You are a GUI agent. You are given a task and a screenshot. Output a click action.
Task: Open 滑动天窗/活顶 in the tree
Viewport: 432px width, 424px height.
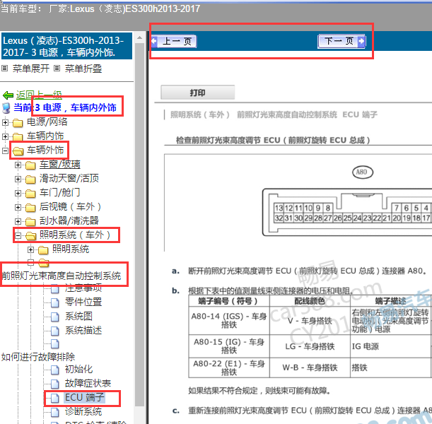(x=69, y=178)
